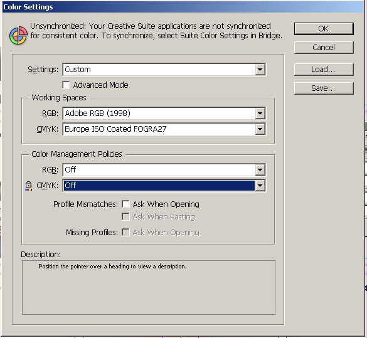Expand the Working Spaces CMYK dropdown arrow
Image resolution: width=367 pixels, height=338 pixels.
click(x=260, y=129)
